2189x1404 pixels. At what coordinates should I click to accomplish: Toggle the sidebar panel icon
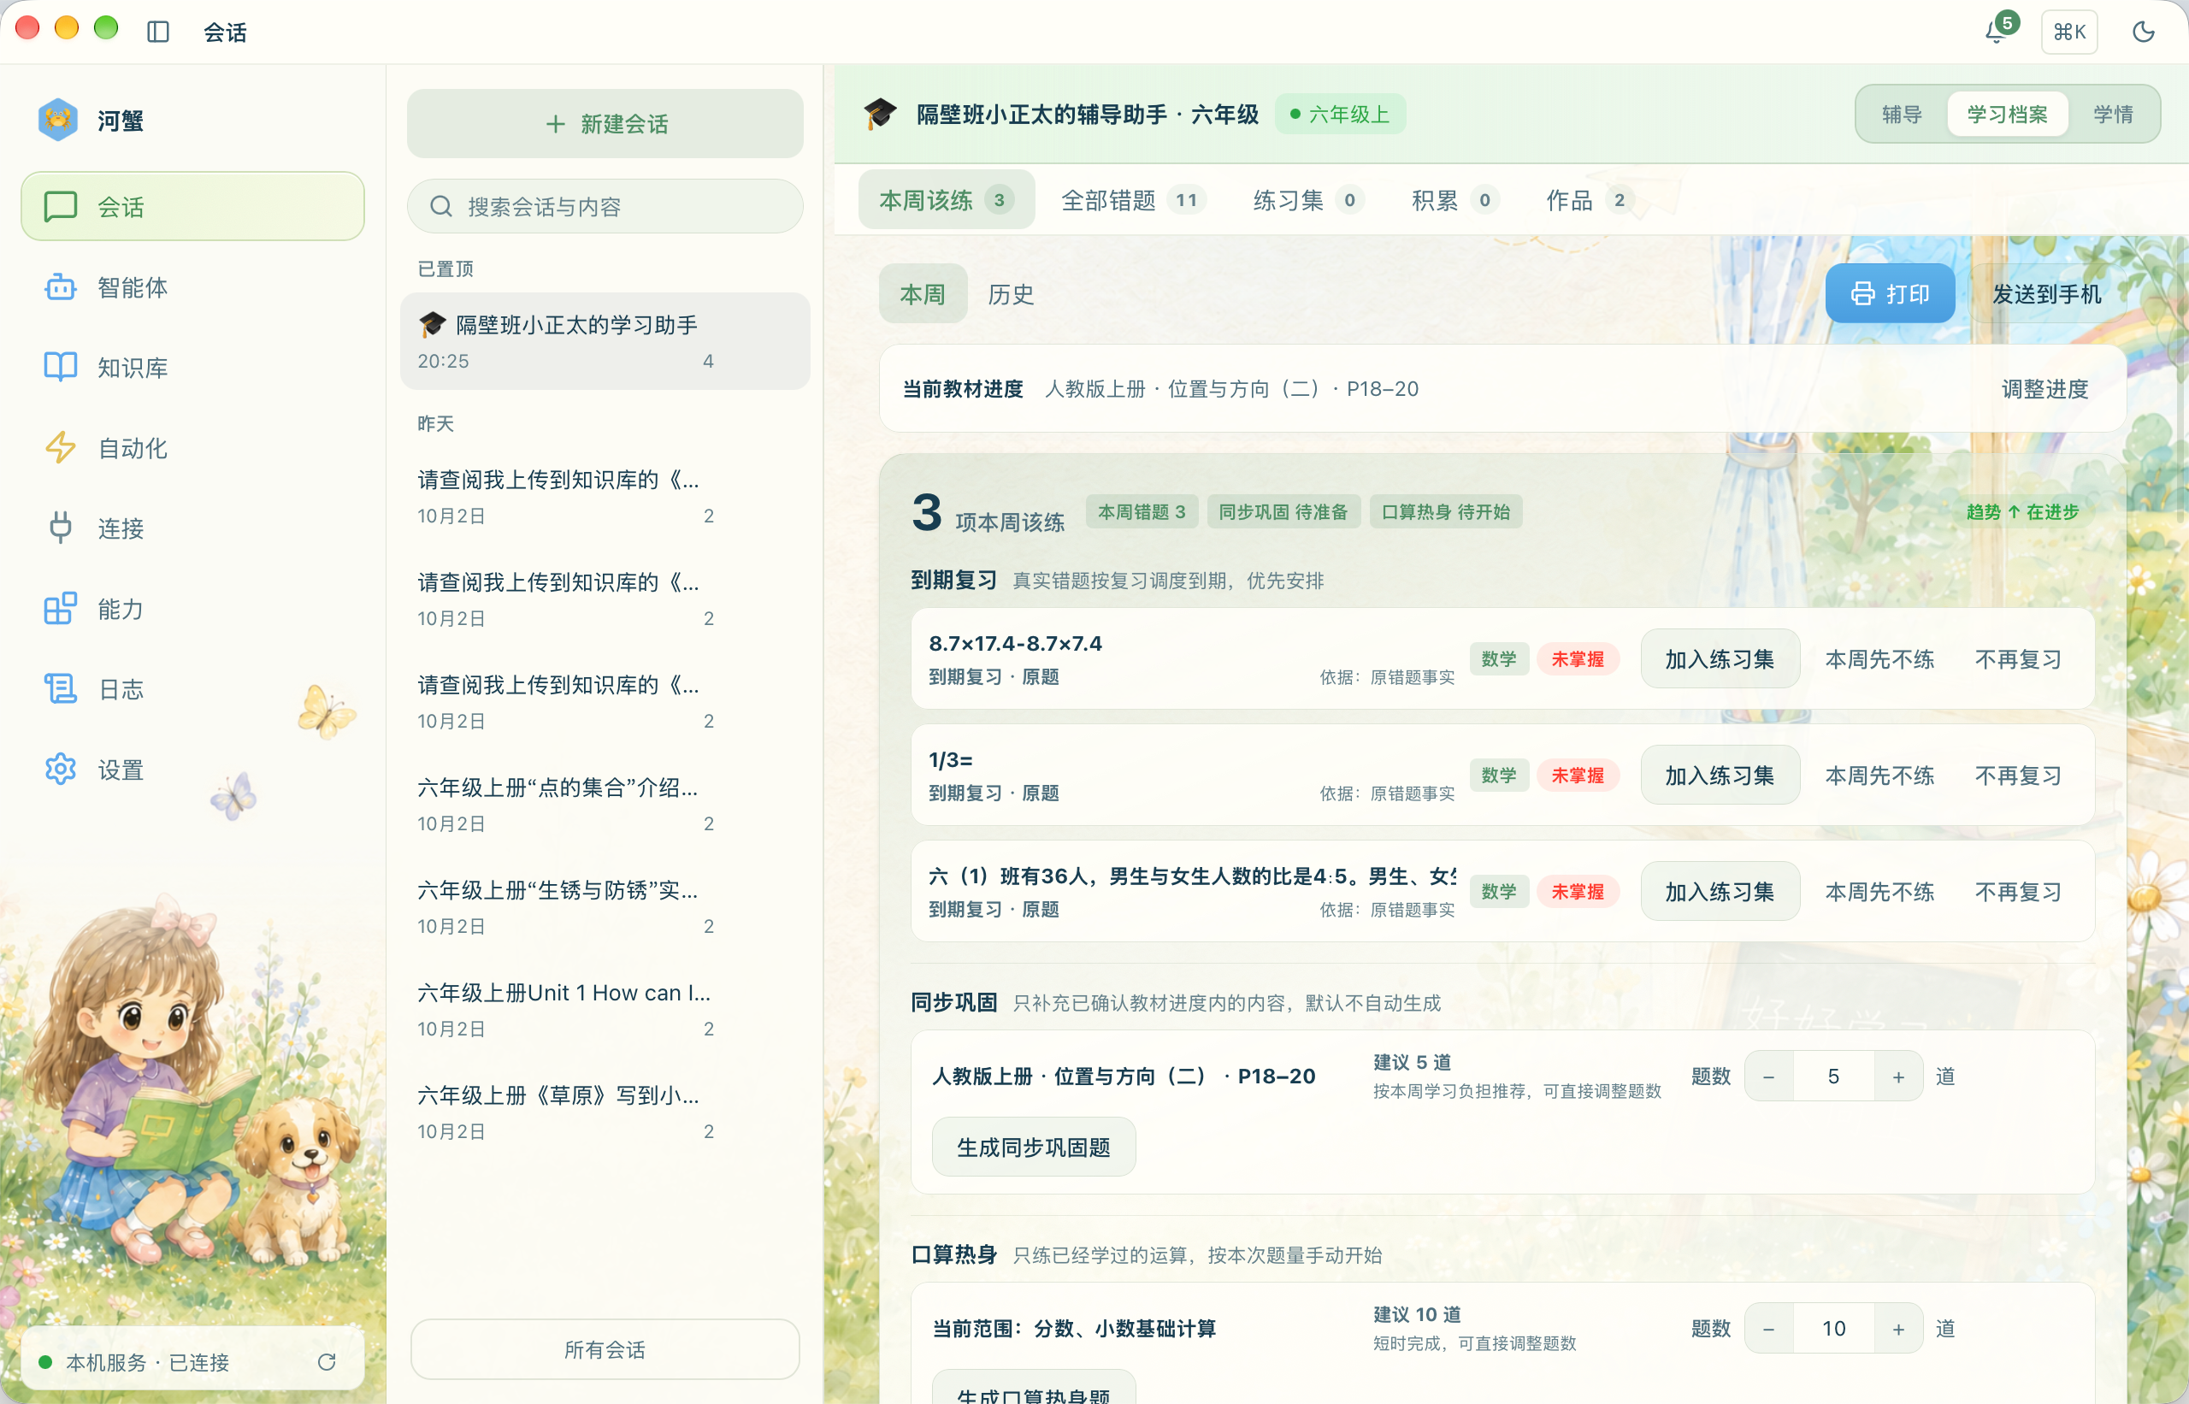[157, 32]
